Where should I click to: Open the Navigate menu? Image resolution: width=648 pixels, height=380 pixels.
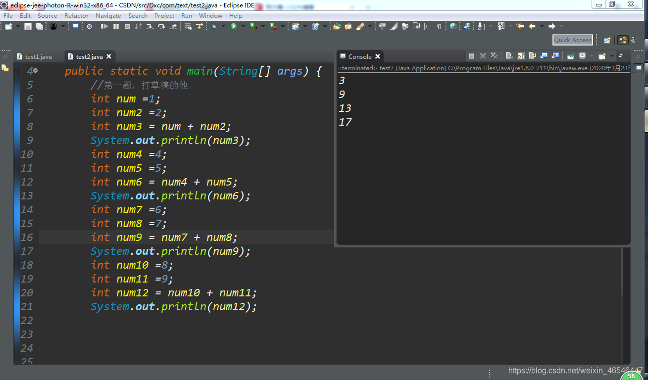108,15
